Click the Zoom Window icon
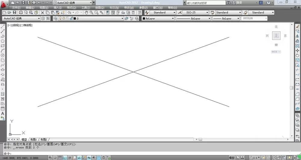Viewport: 301px width, 160px height. coord(97,12)
